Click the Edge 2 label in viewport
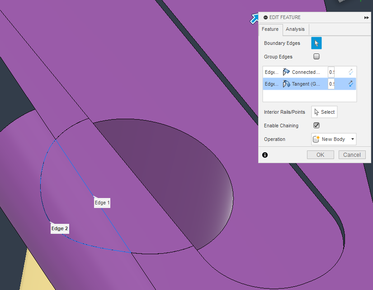The image size is (373, 290). coord(60,228)
